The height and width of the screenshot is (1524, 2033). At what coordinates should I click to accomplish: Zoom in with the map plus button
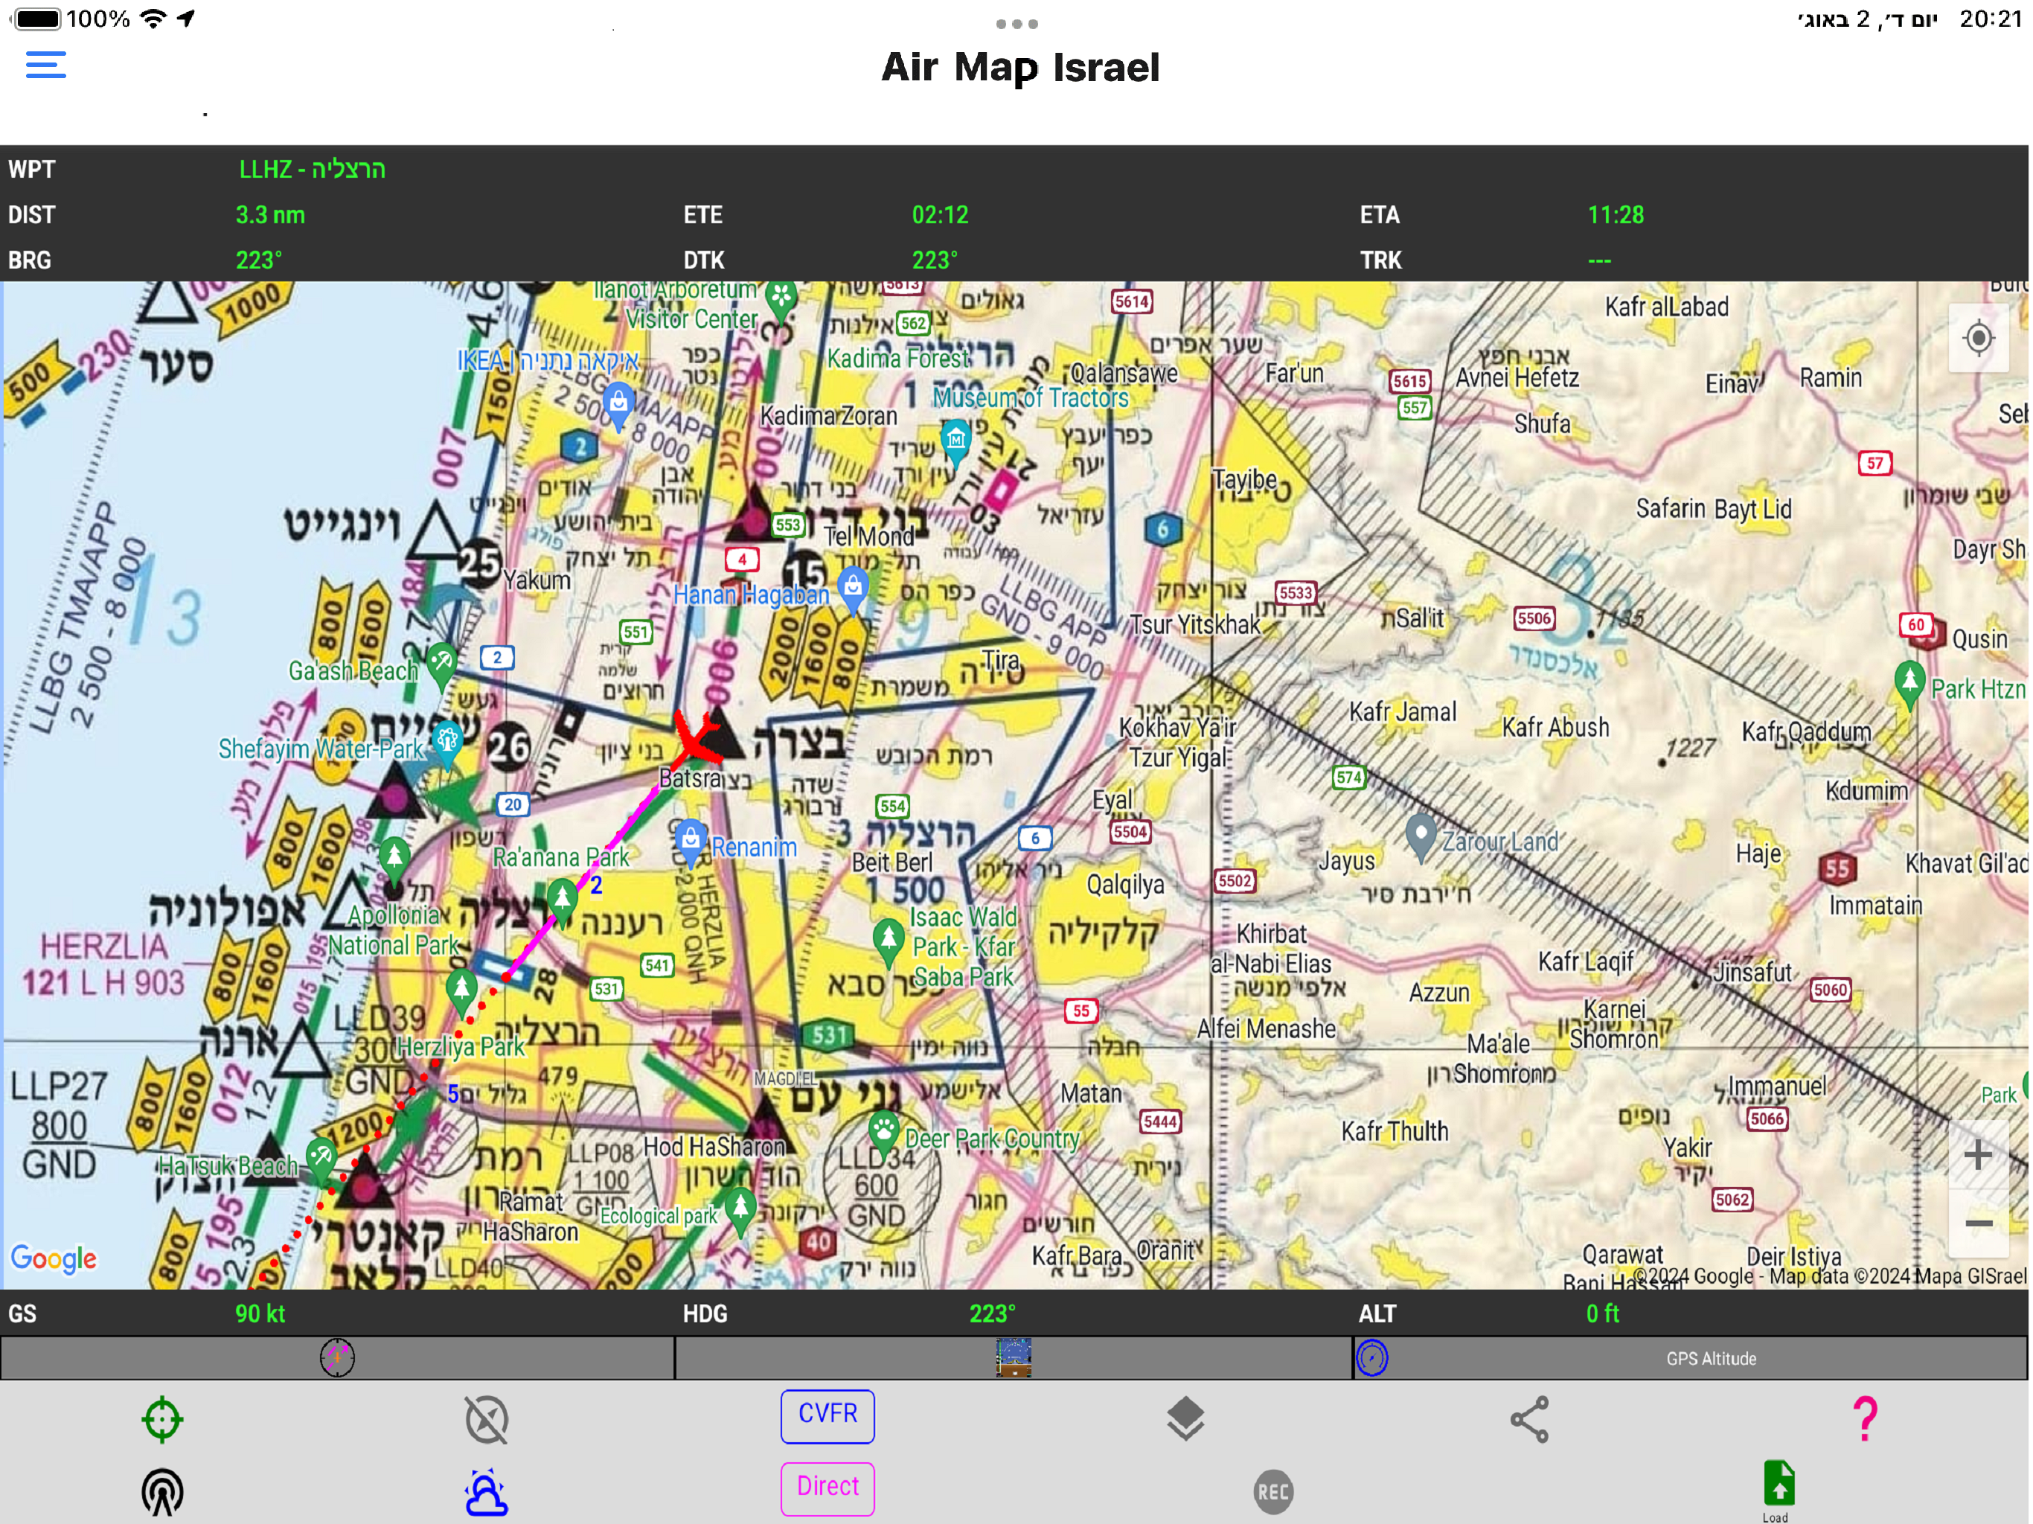coord(1978,1154)
